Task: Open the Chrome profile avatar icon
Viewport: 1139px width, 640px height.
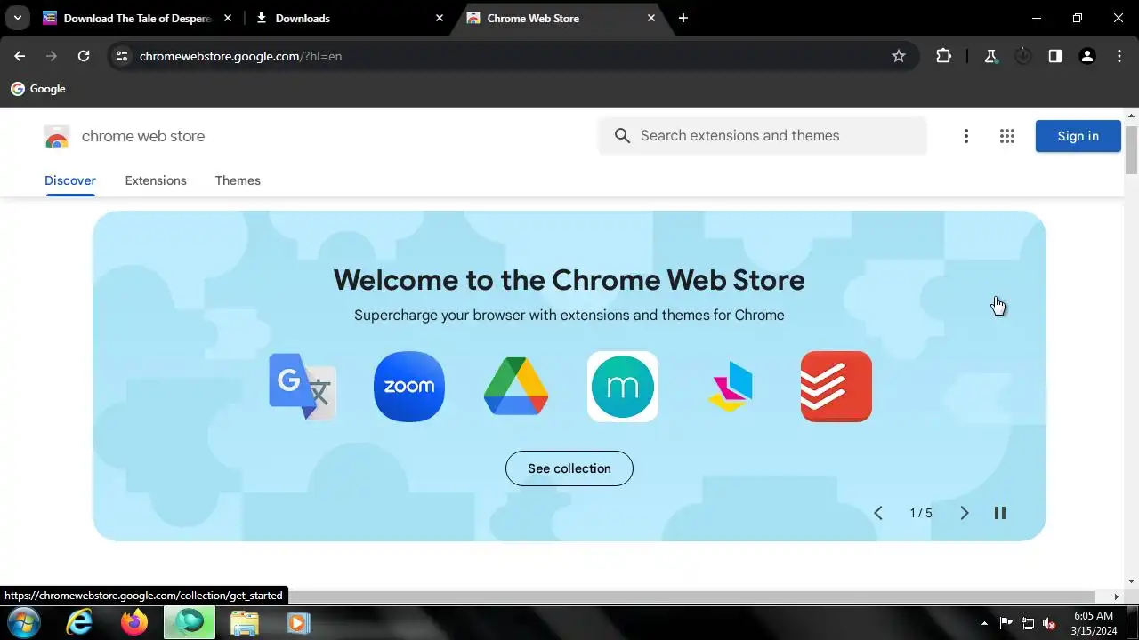Action: pyautogui.click(x=1087, y=56)
